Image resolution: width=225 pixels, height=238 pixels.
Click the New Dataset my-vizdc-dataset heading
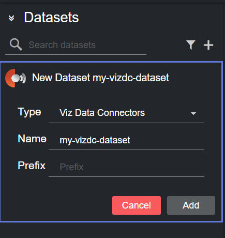[x=100, y=78]
